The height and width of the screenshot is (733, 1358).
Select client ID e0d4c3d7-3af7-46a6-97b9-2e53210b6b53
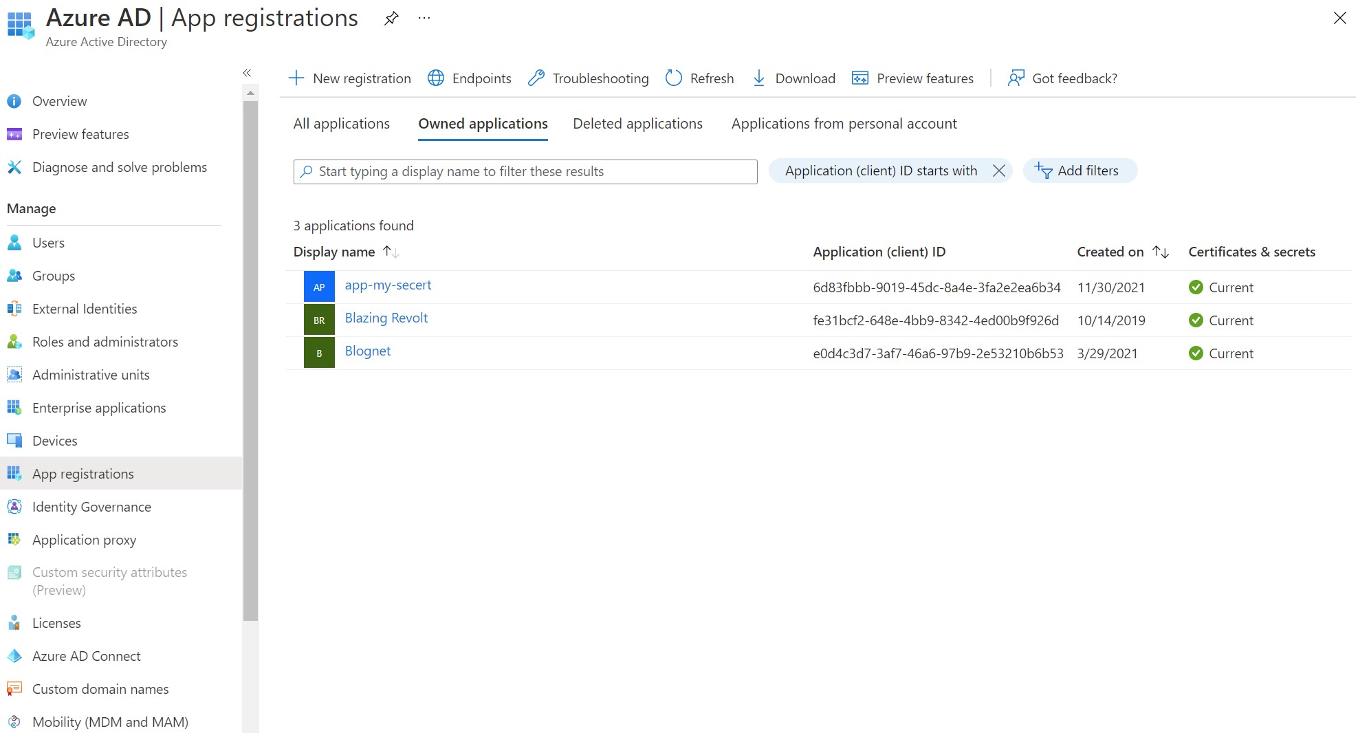(938, 353)
